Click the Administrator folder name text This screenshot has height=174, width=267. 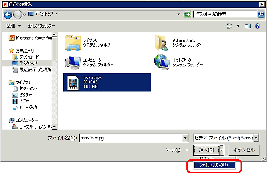(185, 40)
